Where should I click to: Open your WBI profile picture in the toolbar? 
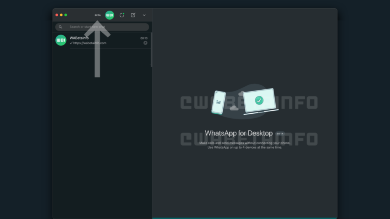click(x=109, y=15)
